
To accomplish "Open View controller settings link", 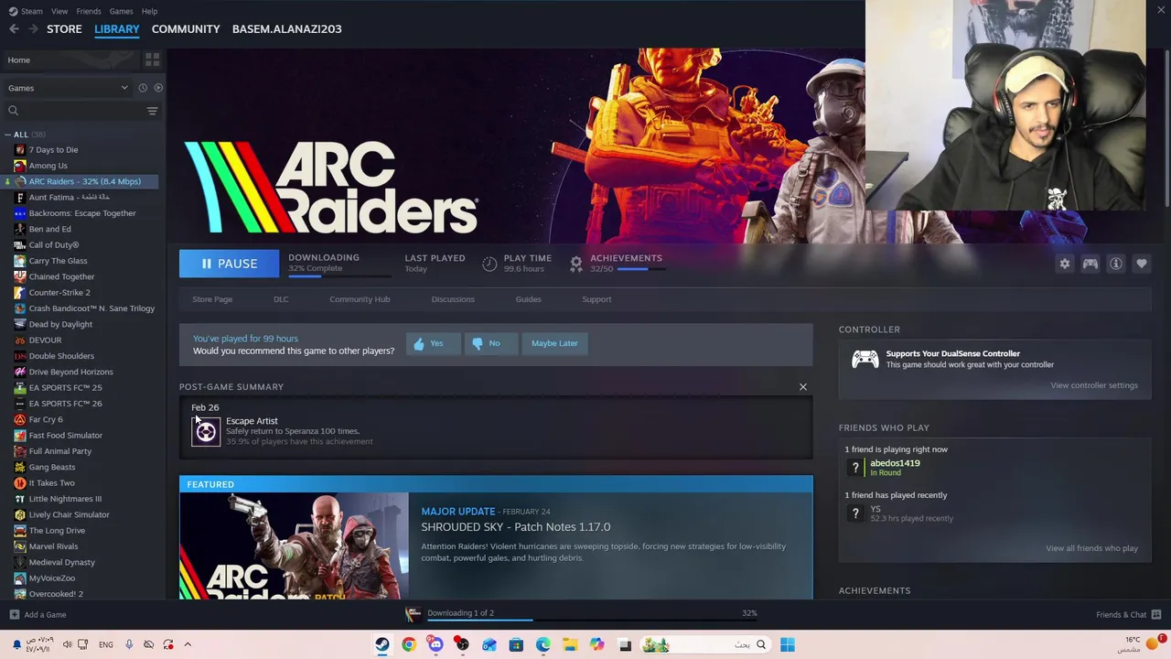I will (x=1094, y=385).
